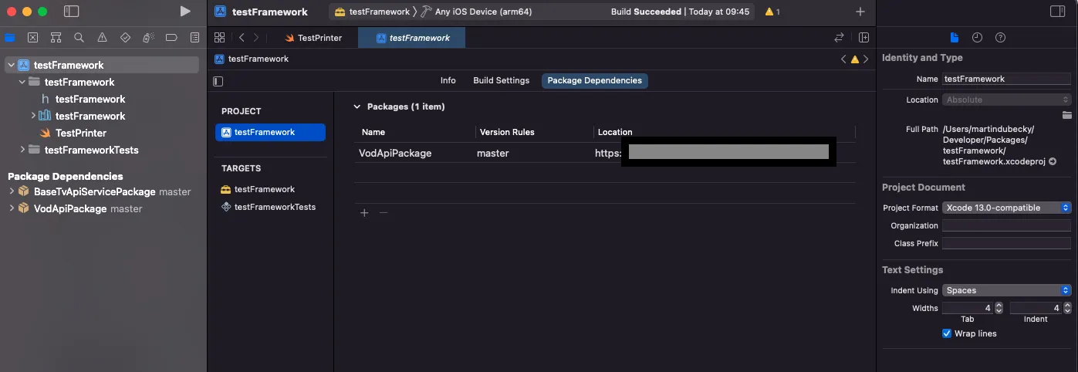Reveal project path with folder icon
This screenshot has height=372, width=1078.
click(1067, 114)
